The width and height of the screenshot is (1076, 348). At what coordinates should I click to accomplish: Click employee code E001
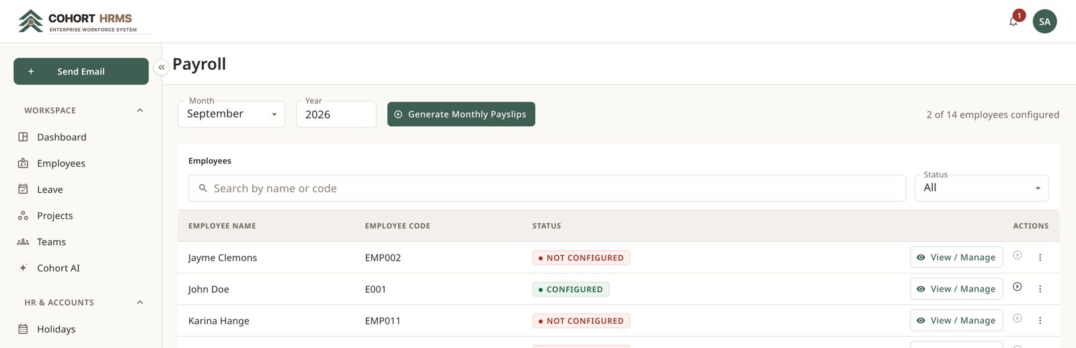(375, 290)
